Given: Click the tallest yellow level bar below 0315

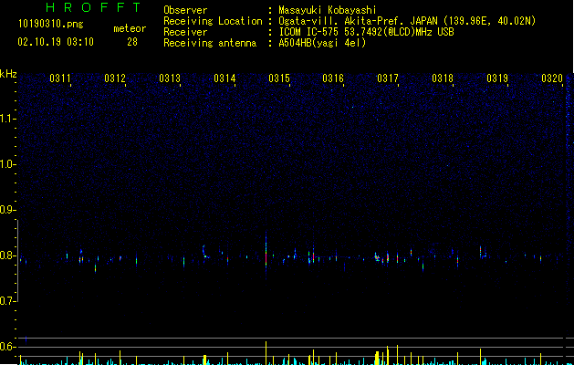Looking at the screenshot, I should point(266,353).
